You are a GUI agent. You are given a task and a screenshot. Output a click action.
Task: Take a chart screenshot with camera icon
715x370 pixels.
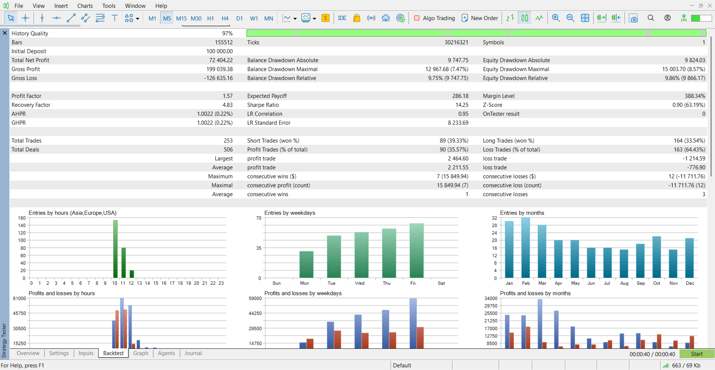(633, 18)
